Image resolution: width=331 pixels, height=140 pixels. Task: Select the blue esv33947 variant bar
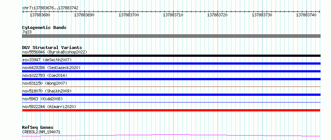tap(171, 64)
